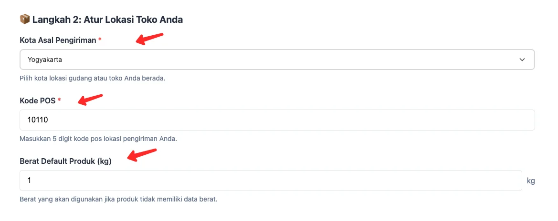This screenshot has width=558, height=221.
Task: Click red arrow pointing at Kode POS
Action: coord(91,100)
